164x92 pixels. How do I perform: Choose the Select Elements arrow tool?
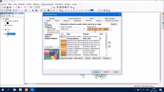point(33,10)
